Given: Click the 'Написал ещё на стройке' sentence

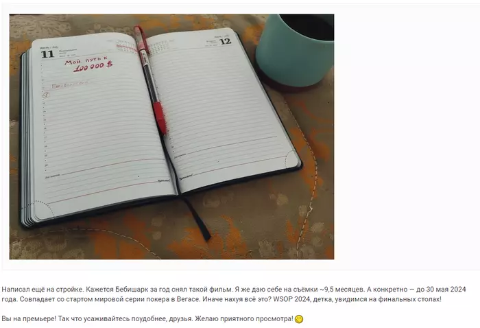Looking at the screenshot, I should (x=43, y=290).
